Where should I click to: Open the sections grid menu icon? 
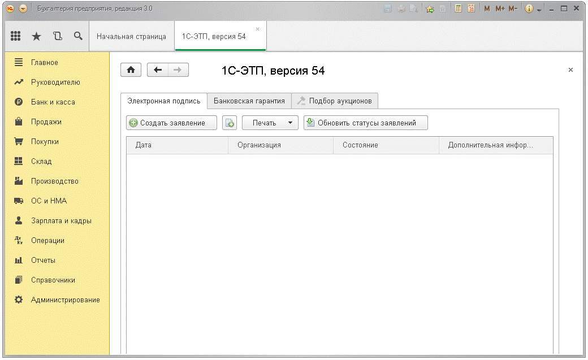[15, 36]
